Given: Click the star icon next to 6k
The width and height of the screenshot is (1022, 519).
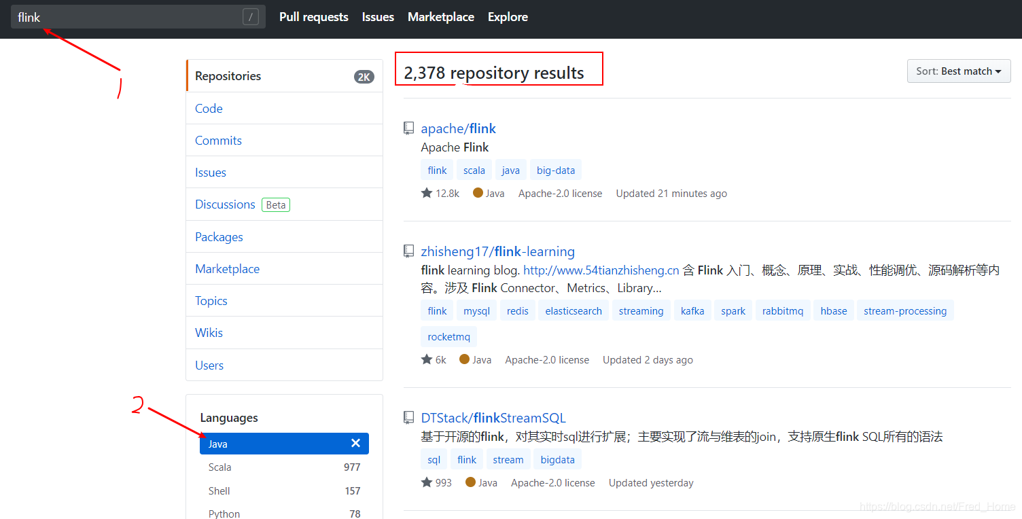Looking at the screenshot, I should click(427, 359).
